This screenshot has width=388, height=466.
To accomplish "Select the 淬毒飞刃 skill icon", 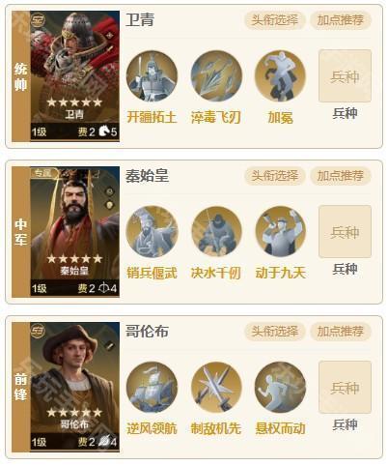I will 216,76.
